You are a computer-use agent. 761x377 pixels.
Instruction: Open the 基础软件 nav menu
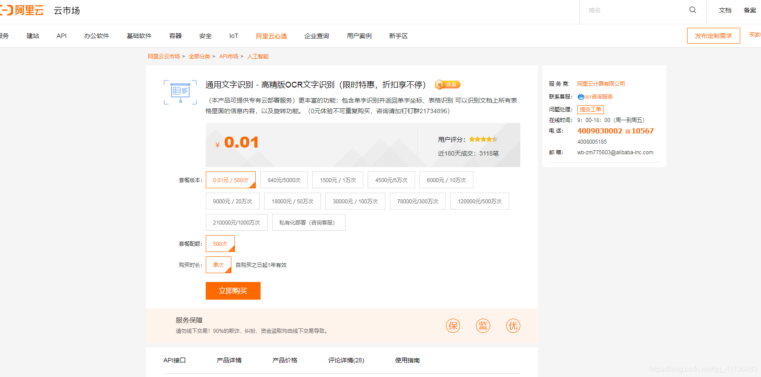click(139, 36)
